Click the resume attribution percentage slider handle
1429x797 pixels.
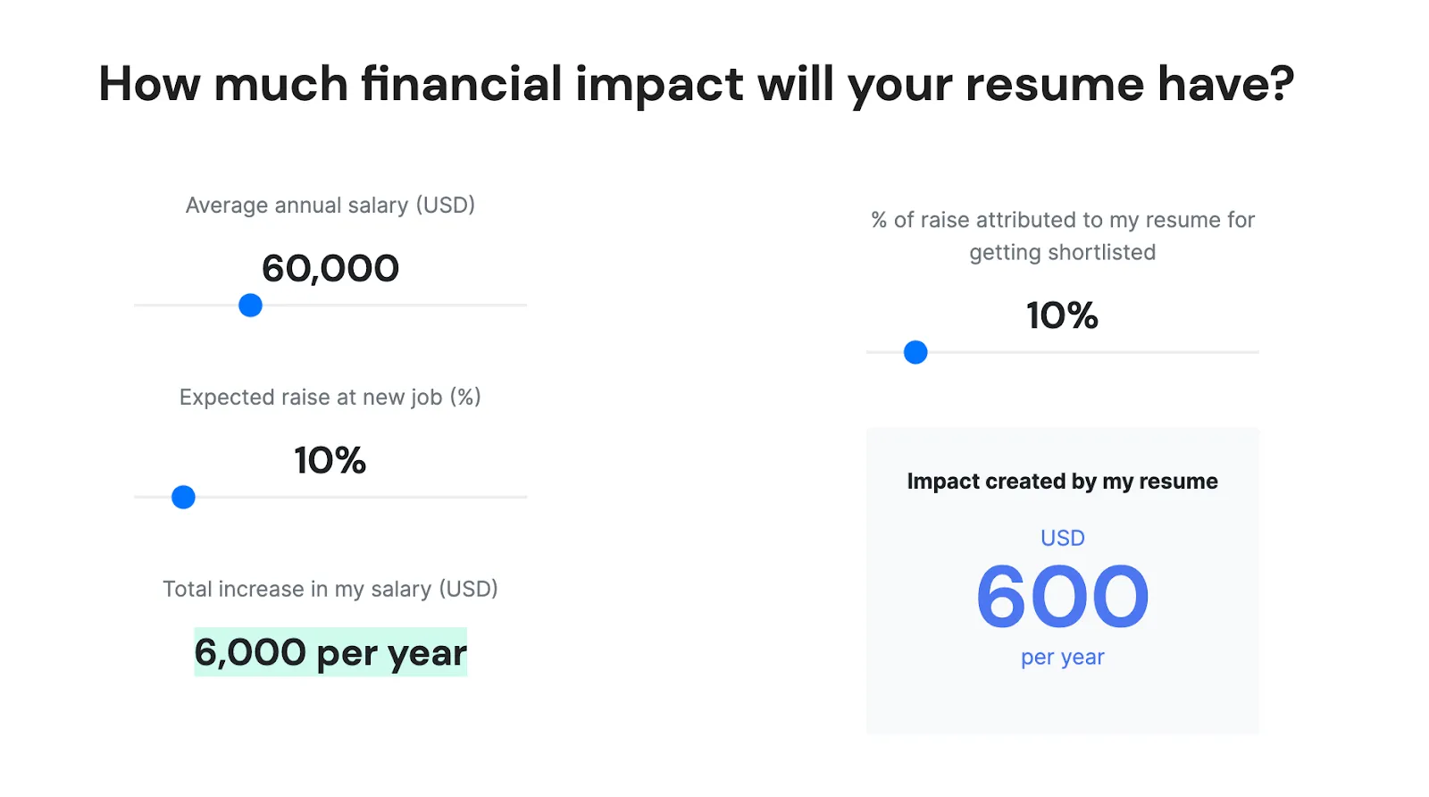[x=915, y=352]
